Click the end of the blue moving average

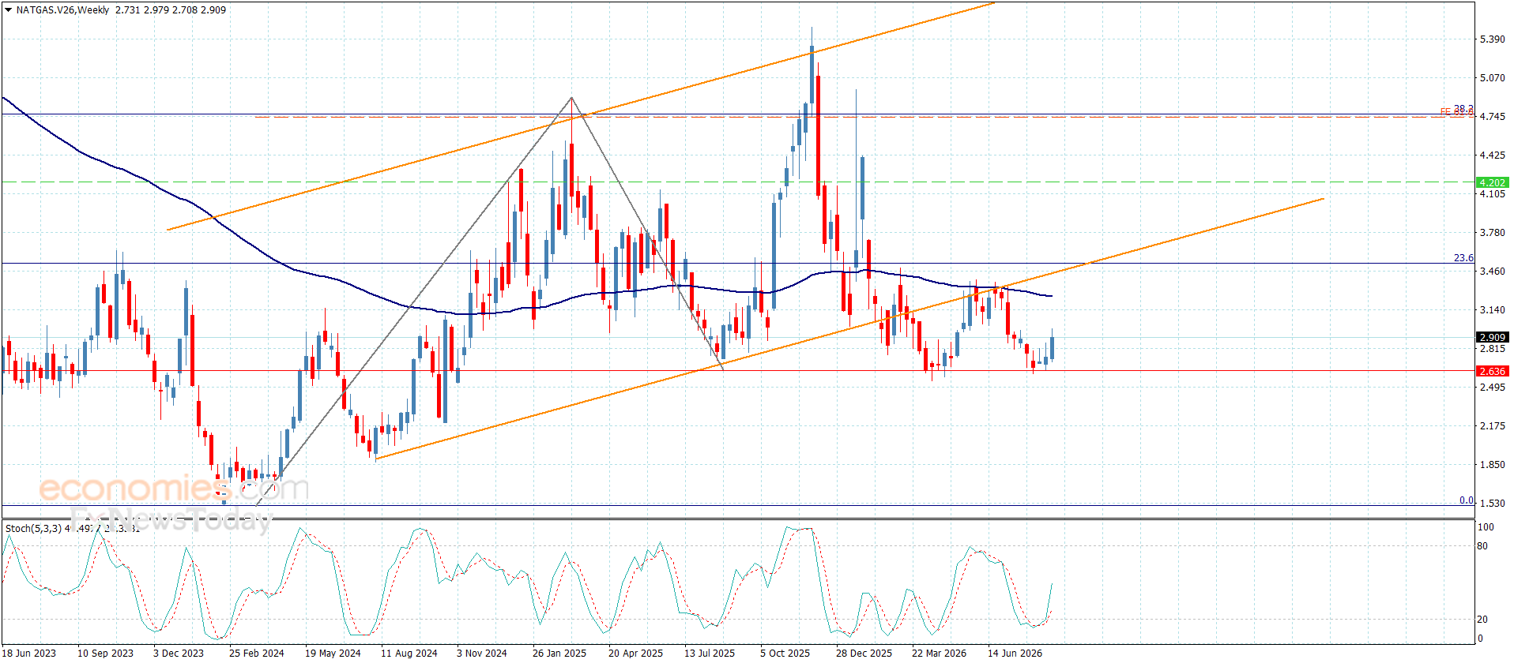point(1051,296)
